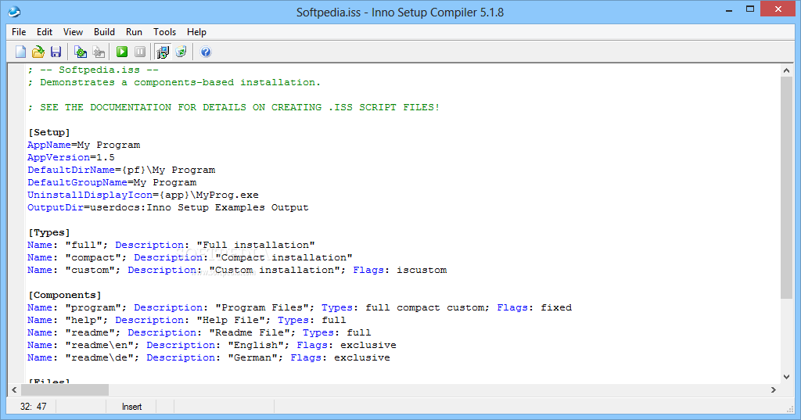
Task: Run the setup with green play button
Action: coord(121,52)
